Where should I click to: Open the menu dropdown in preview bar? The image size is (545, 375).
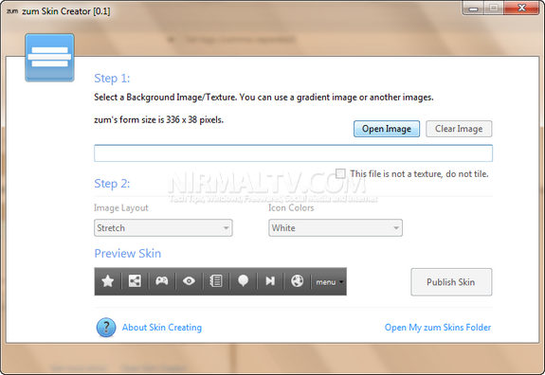[x=329, y=282]
